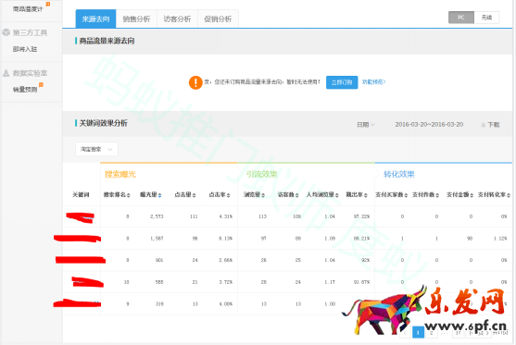Click the 下载 download icon
Viewport: 516px width, 345px height.
coord(484,125)
